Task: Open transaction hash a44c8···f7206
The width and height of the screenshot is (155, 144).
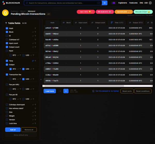Action: click(x=52, y=28)
